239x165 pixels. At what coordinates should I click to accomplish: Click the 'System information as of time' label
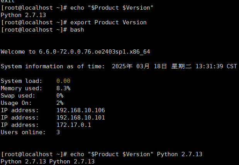(53, 66)
